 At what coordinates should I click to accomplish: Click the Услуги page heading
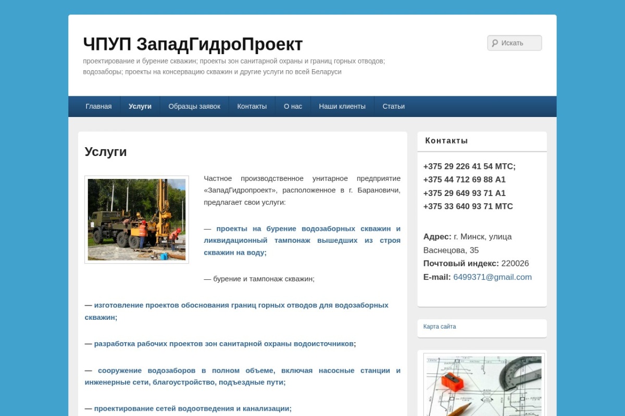(x=106, y=152)
